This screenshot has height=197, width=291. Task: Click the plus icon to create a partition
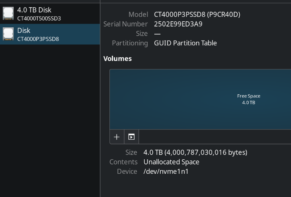coord(116,137)
